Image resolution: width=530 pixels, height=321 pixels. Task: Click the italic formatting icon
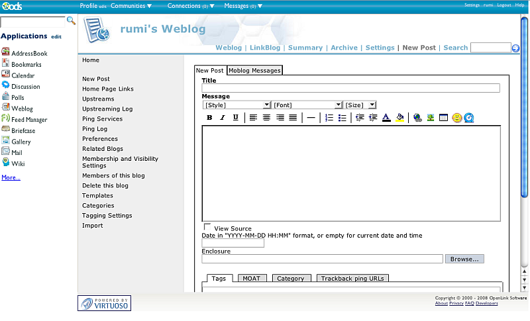223,118
